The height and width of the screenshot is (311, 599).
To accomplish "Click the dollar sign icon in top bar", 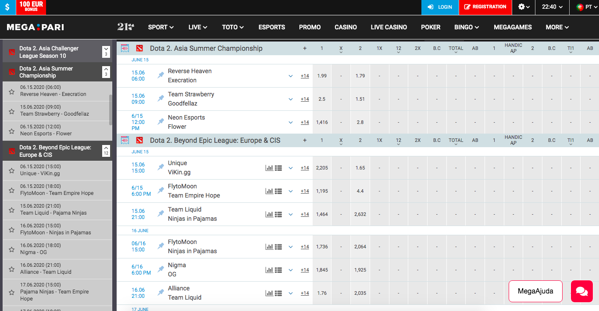I will point(7,7).
